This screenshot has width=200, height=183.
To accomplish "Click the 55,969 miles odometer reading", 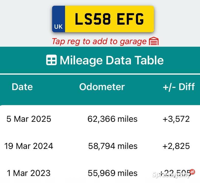I will [x=112, y=173].
